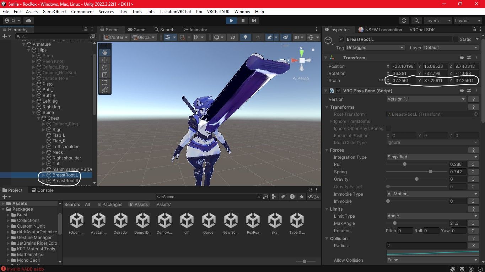This screenshot has height=272, width=485.
Task: Toggle the GameObject active checkbox
Action: (341, 39)
